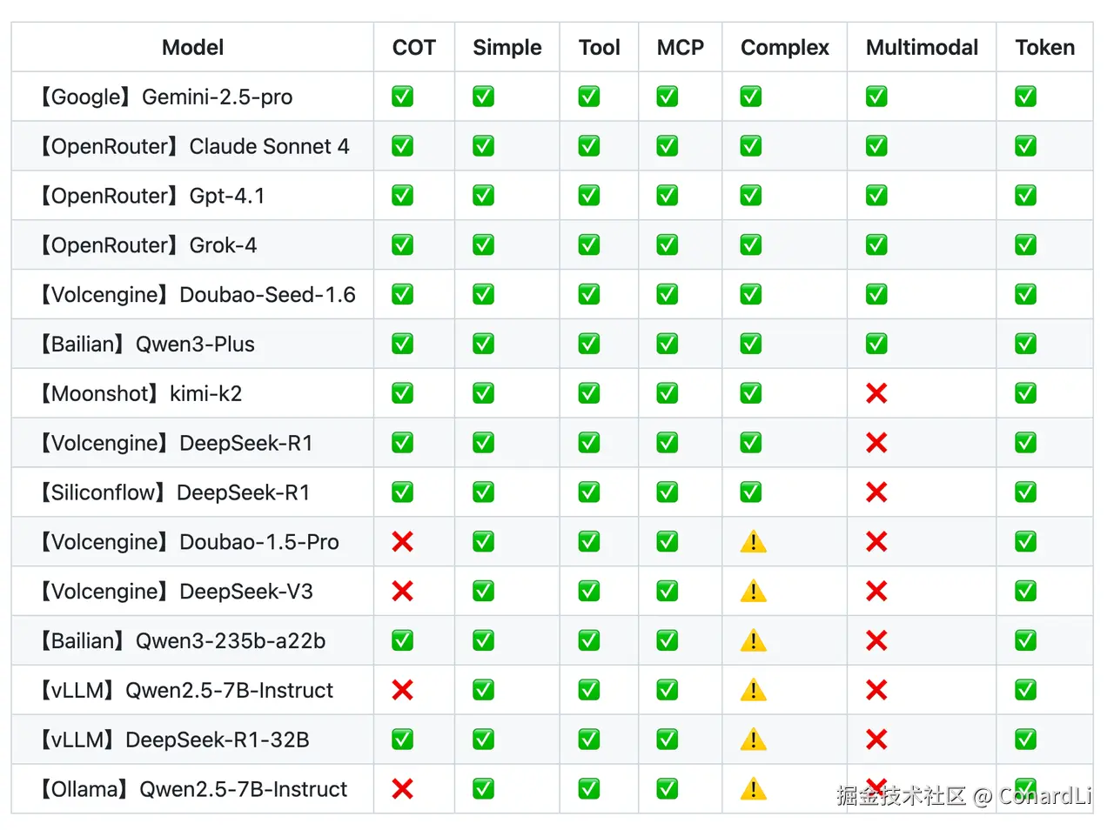Click the green check for Gemini-2.5-pro COT
Image resolution: width=1114 pixels, height=830 pixels.
[x=402, y=97]
